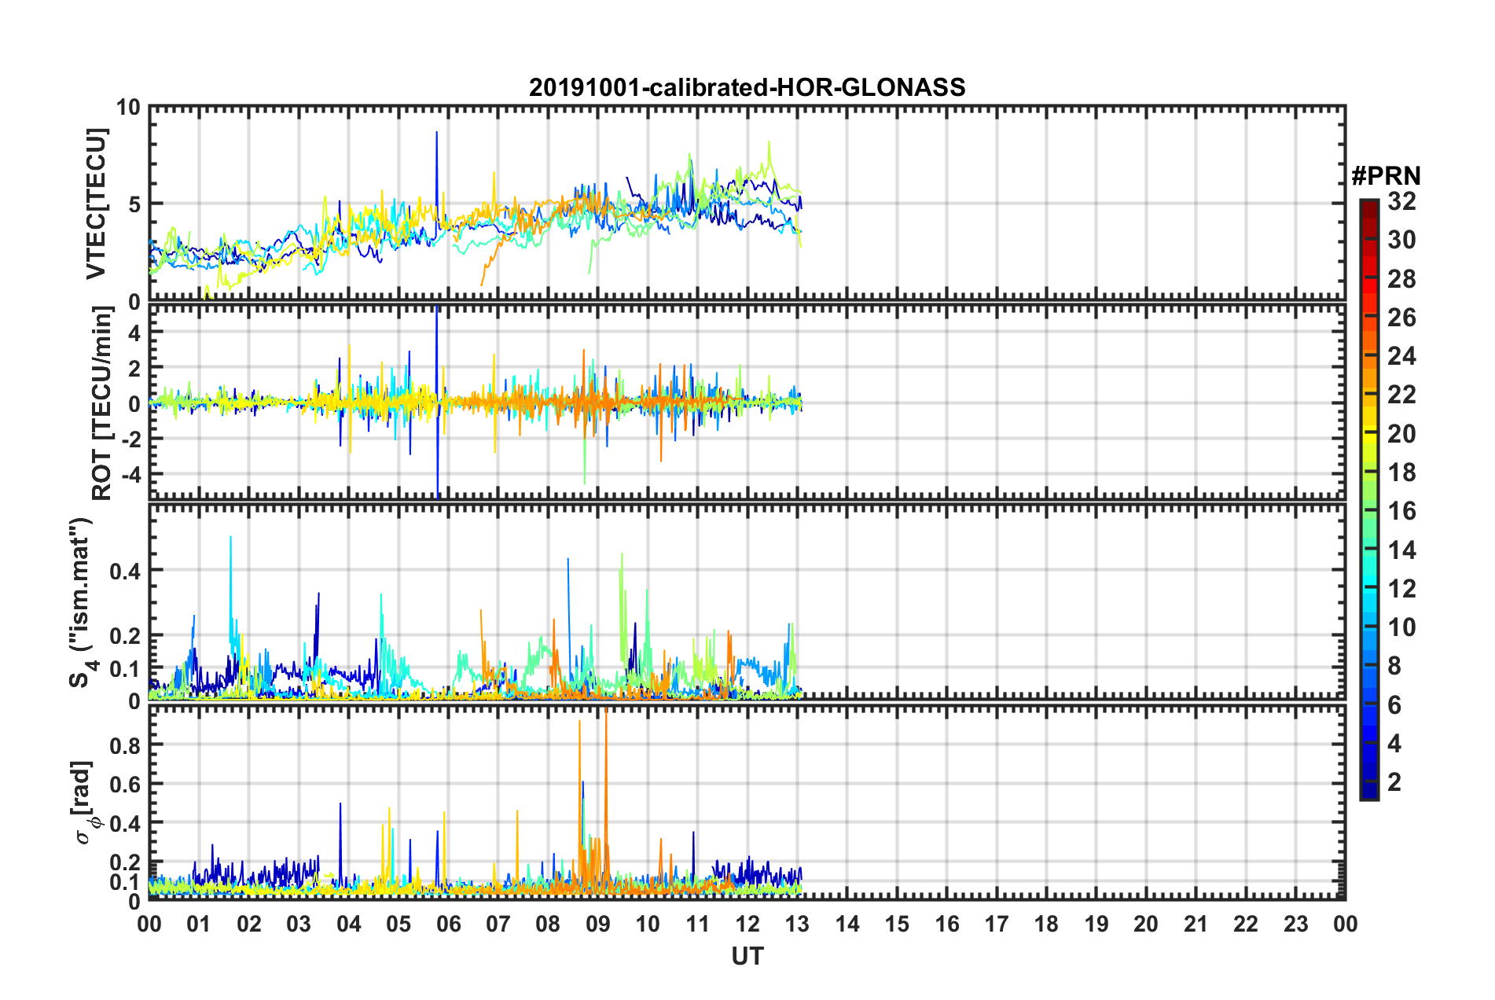Click VTEC axis tick label "5"
Screen dimensions: 1495x1000
pyautogui.click(x=134, y=204)
